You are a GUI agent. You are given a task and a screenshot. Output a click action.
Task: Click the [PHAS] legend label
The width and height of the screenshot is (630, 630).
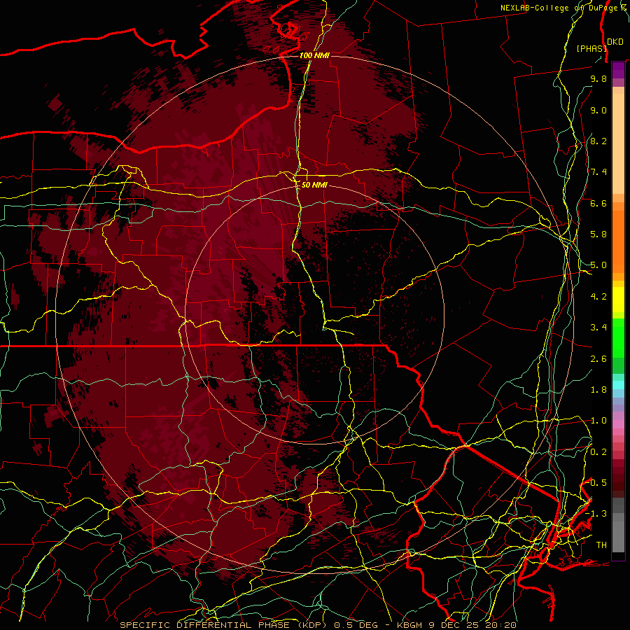point(591,48)
